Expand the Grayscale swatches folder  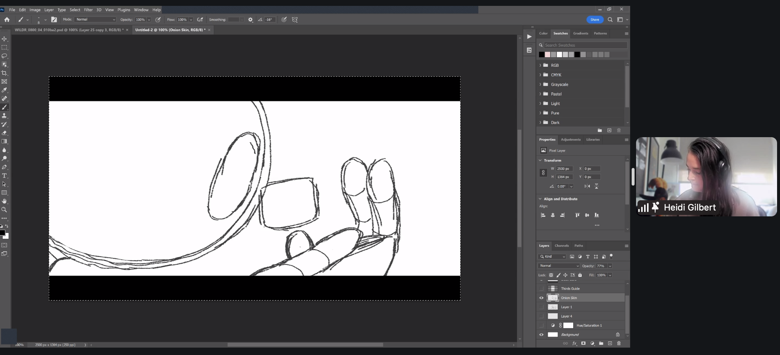click(540, 84)
